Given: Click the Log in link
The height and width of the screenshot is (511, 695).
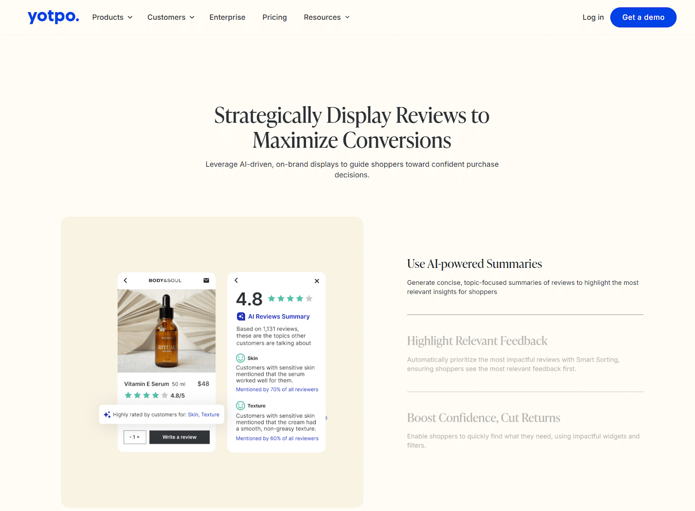Looking at the screenshot, I should [593, 17].
